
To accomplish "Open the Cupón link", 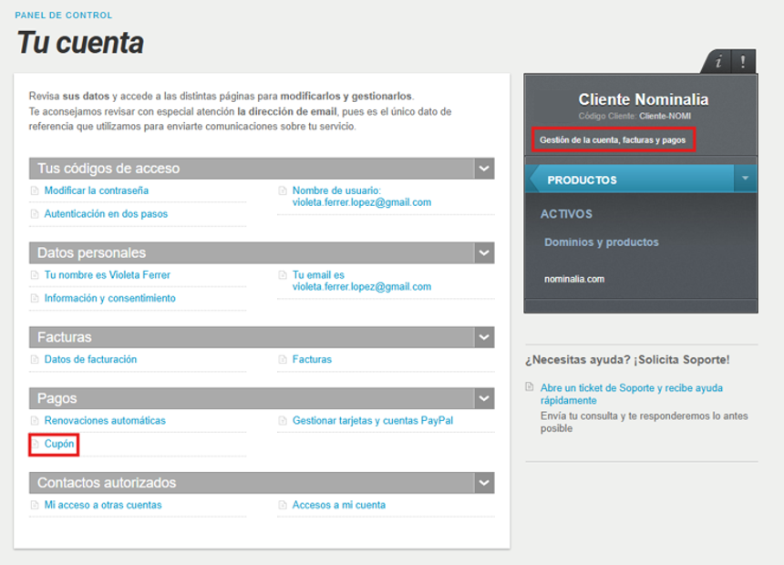I will click(59, 444).
